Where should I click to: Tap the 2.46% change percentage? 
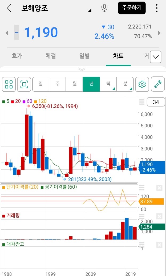pos(104,36)
